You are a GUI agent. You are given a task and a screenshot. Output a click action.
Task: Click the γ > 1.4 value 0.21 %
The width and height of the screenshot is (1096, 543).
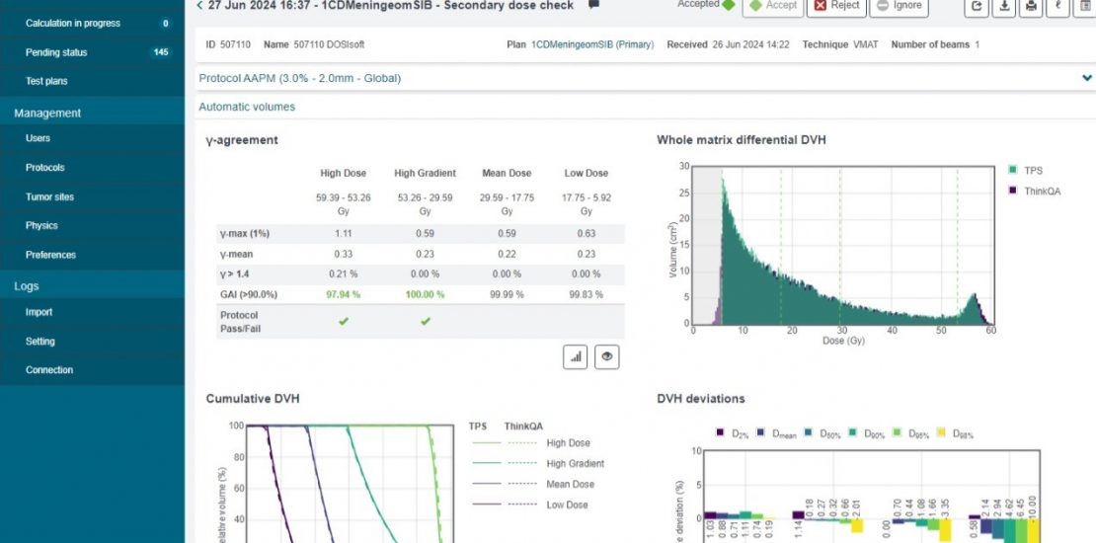coord(344,273)
